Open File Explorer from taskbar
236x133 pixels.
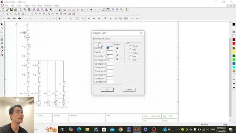click(87, 130)
